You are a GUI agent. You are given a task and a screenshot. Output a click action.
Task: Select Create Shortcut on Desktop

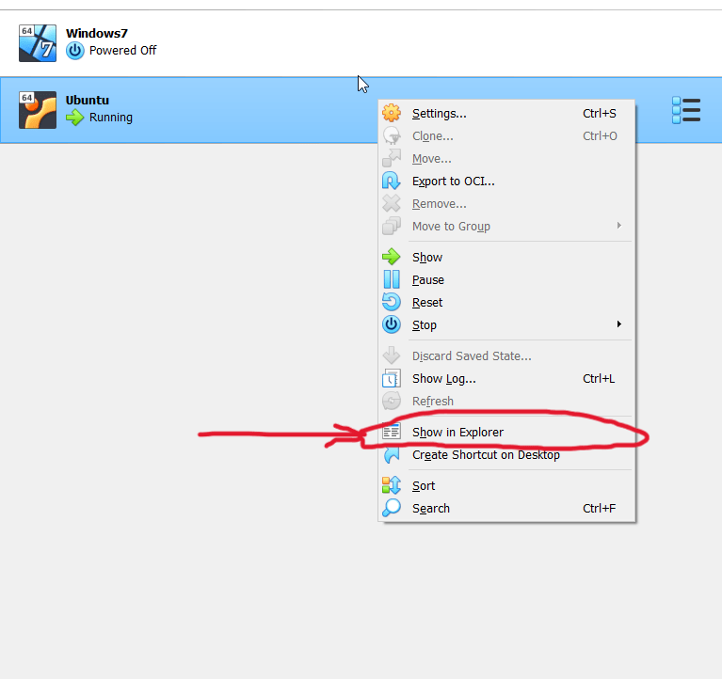(x=506, y=455)
